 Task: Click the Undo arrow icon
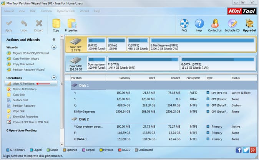point(24,23)
